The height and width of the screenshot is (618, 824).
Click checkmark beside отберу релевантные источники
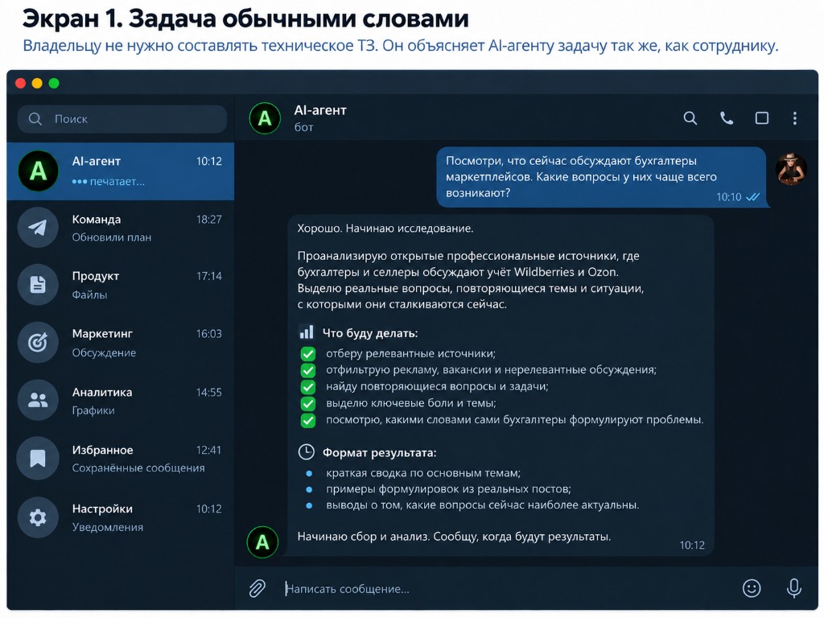coord(308,354)
